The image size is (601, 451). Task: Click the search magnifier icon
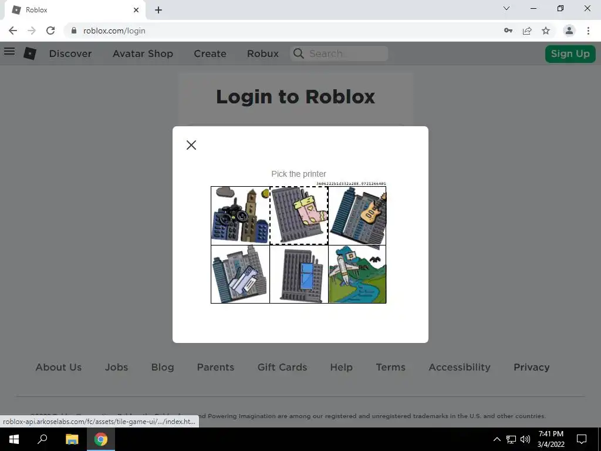pyautogui.click(x=299, y=53)
